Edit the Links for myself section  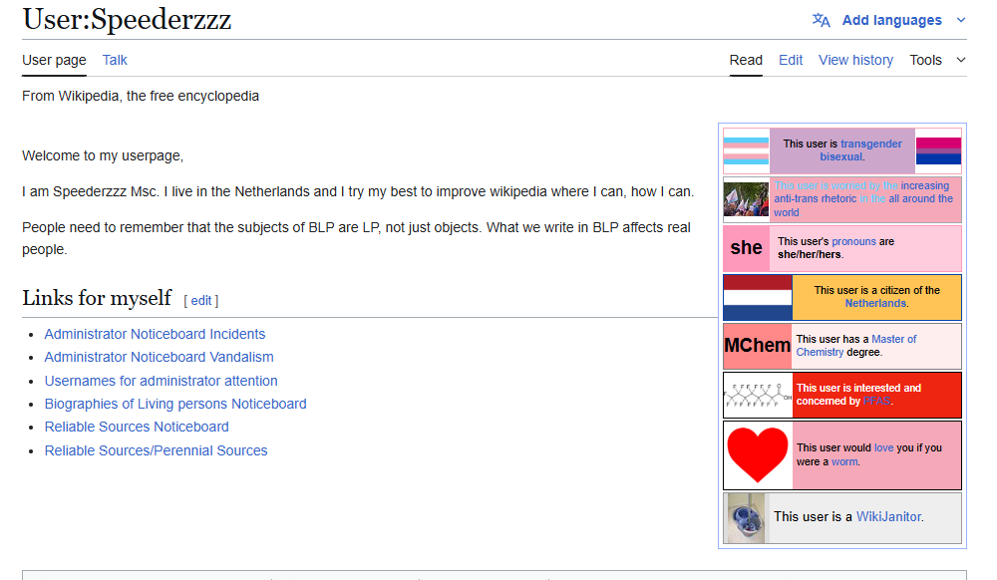[x=201, y=301]
